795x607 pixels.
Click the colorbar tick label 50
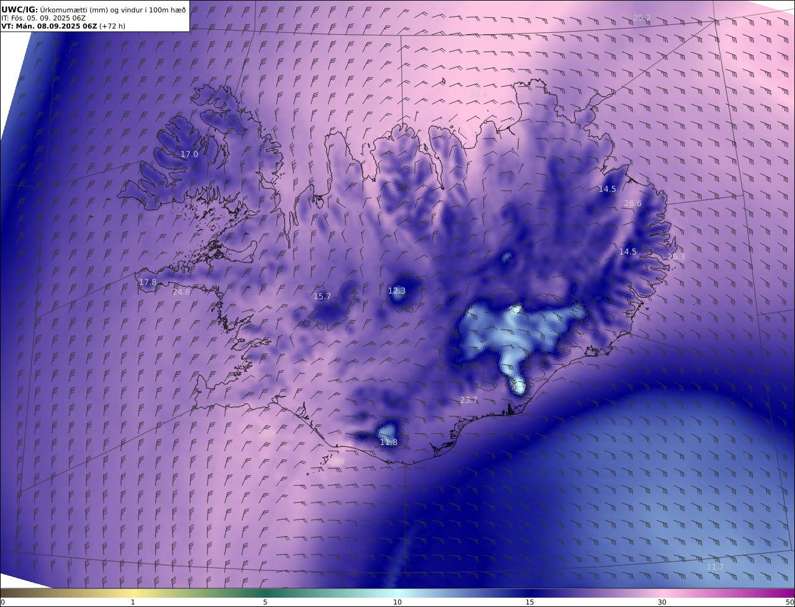pos(790,602)
